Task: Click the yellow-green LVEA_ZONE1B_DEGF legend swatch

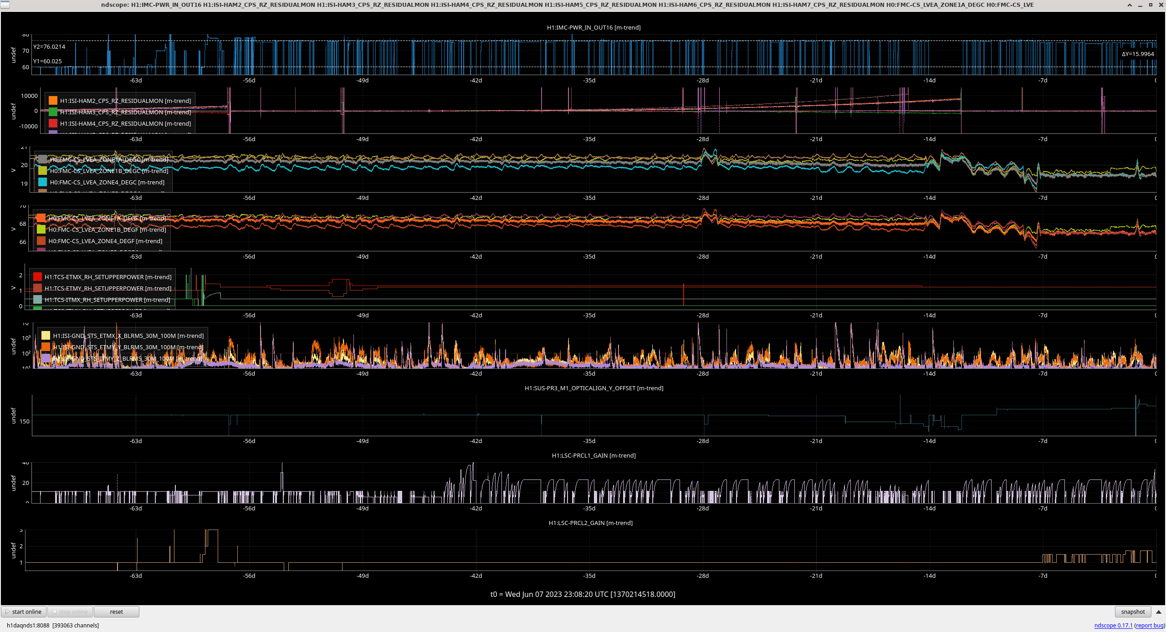Action: (41, 229)
